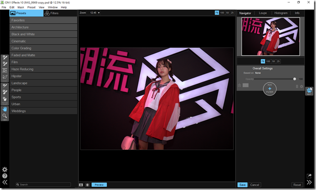The width and height of the screenshot is (316, 190).
Task: Set Navigator zoom to Fit
Action: coord(263,61)
